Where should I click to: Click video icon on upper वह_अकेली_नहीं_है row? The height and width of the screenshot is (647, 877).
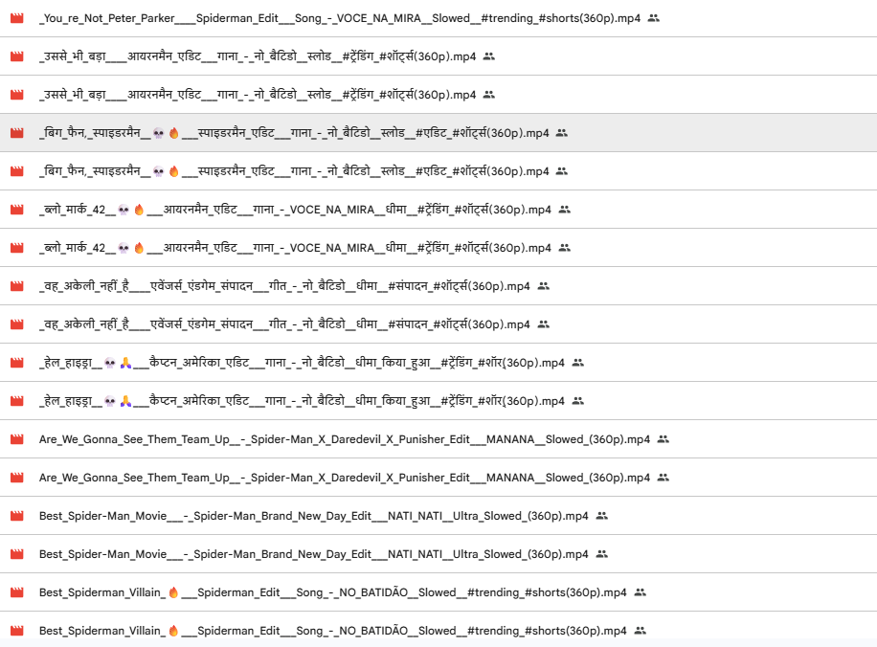tap(17, 286)
